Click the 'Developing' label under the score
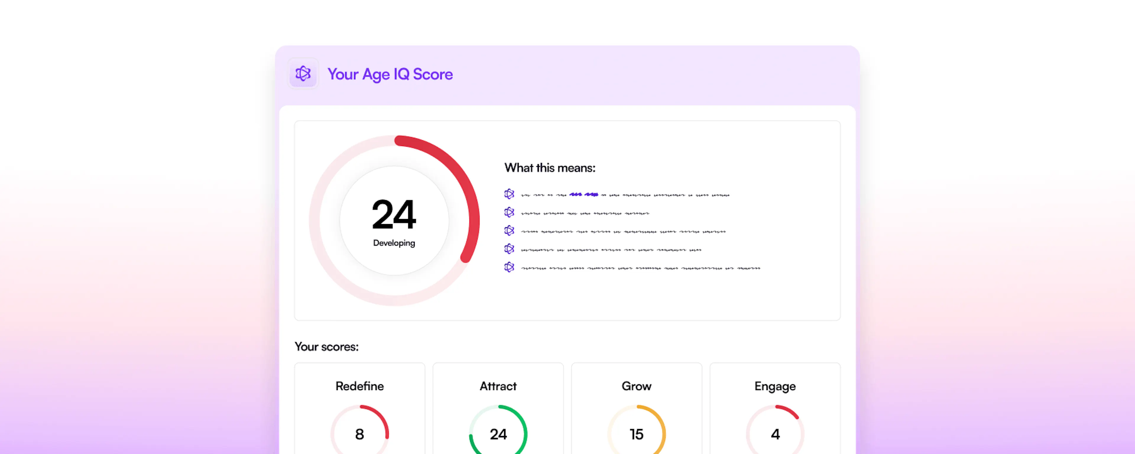1135x454 pixels. (394, 243)
